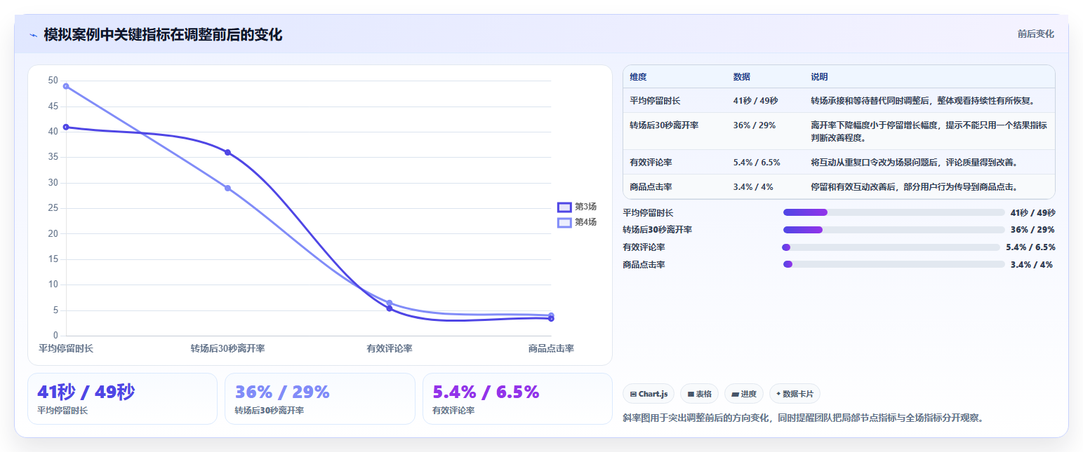Click the x-axis label 商品点击率
Screen dimensions: 1083x452
tap(551, 348)
